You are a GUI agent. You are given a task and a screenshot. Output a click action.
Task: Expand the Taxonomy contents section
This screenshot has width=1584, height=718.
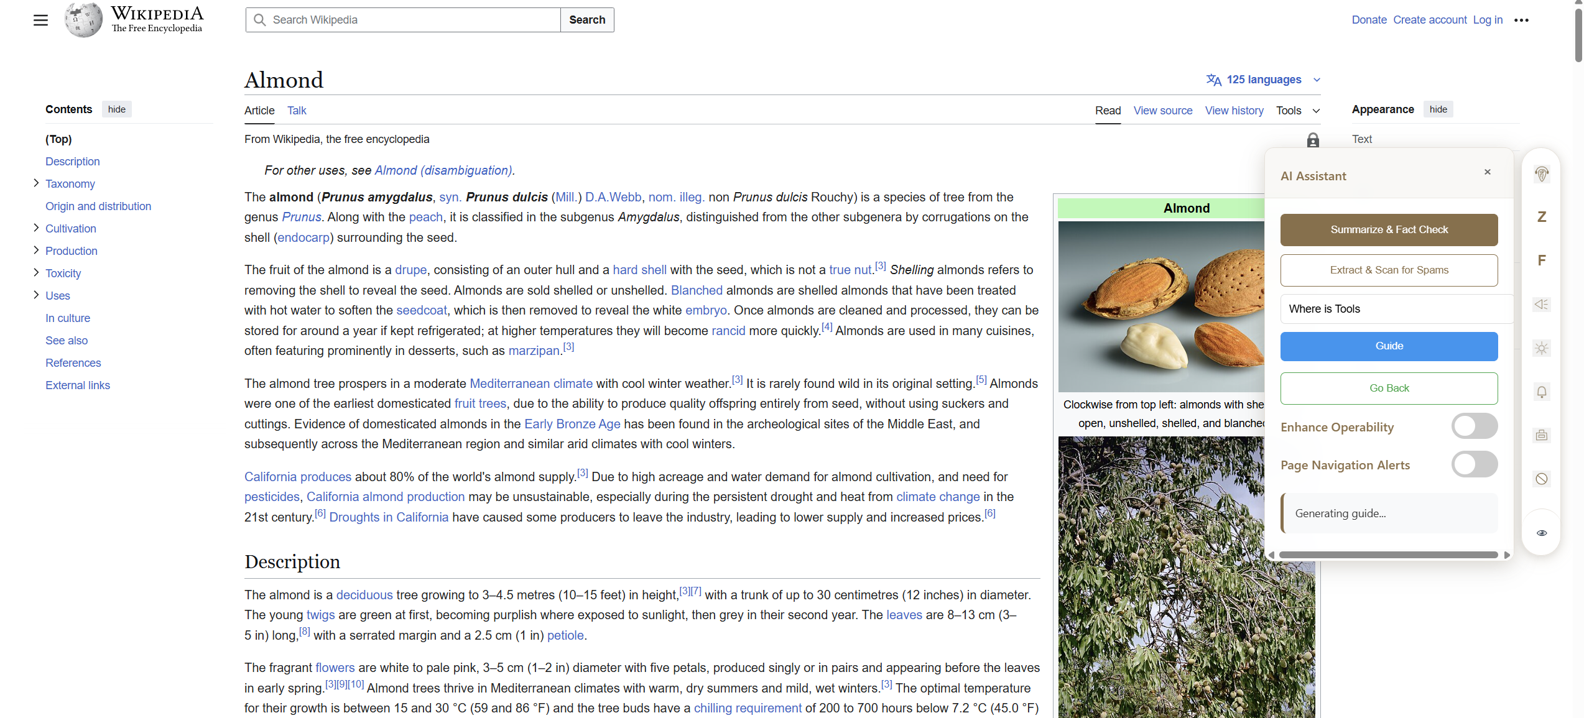pyautogui.click(x=36, y=183)
